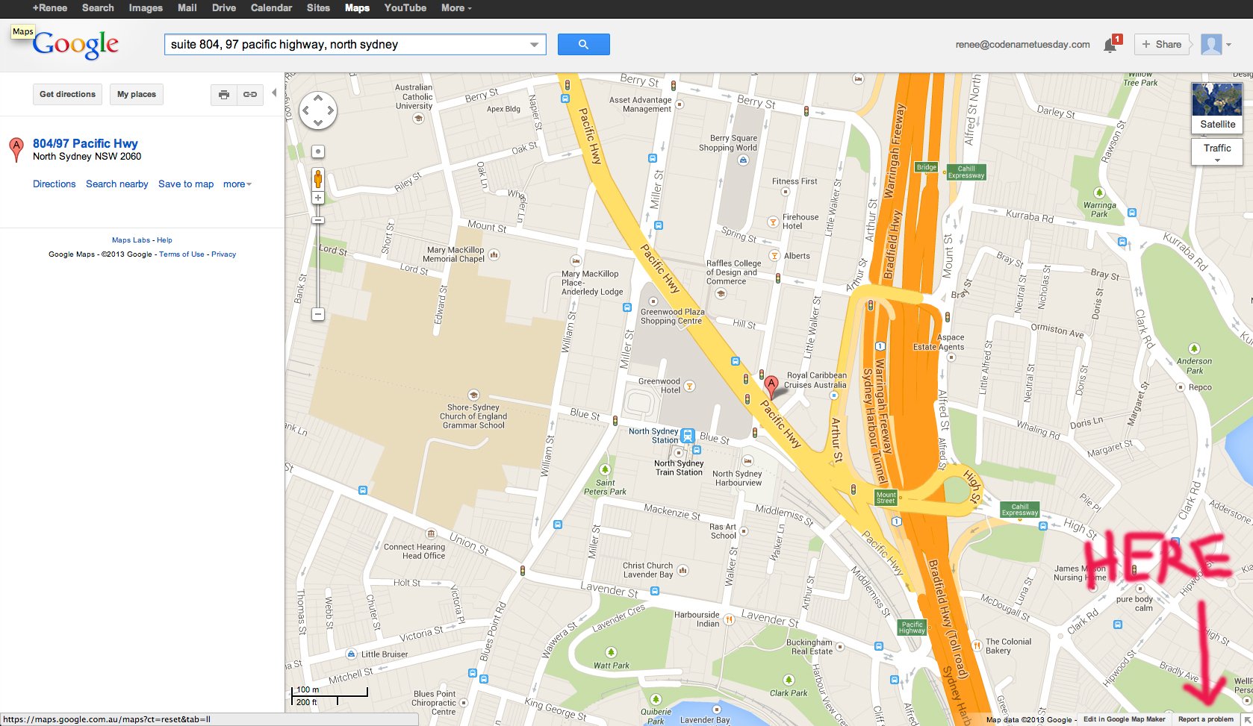The width and height of the screenshot is (1253, 726).
Task: Click the print icon
Action: 224,94
